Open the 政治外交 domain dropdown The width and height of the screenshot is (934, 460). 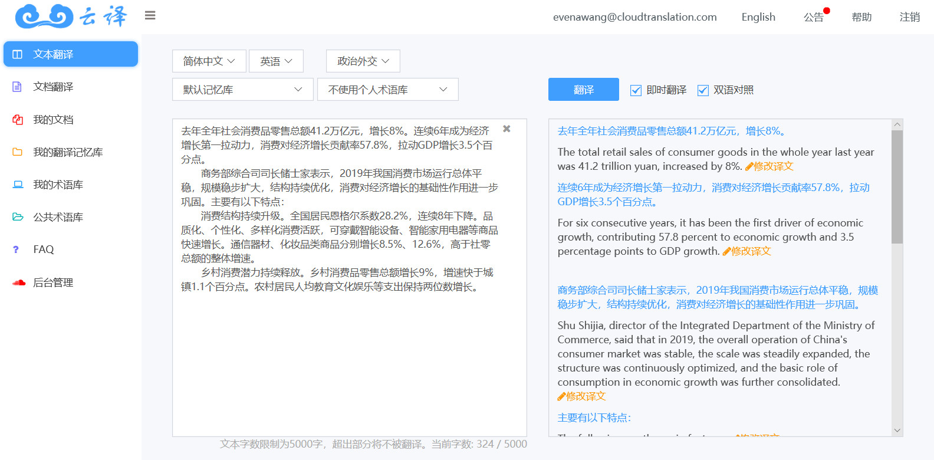tap(363, 61)
